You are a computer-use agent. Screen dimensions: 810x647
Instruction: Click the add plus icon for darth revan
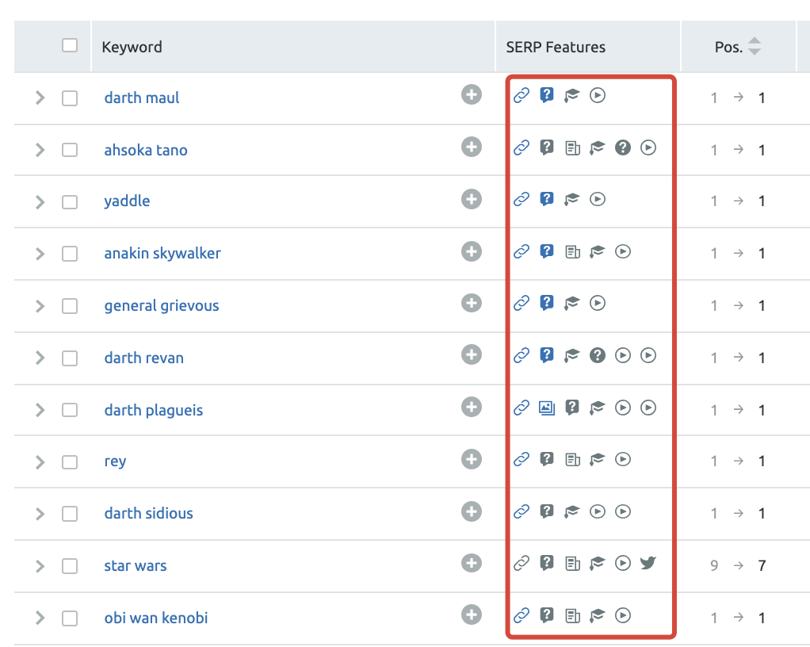(471, 354)
